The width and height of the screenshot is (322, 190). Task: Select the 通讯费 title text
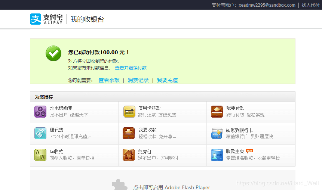coord(56,130)
